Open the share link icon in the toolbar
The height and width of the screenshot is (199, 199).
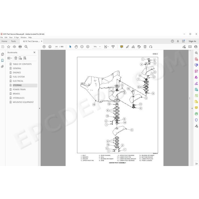point(184,47)
